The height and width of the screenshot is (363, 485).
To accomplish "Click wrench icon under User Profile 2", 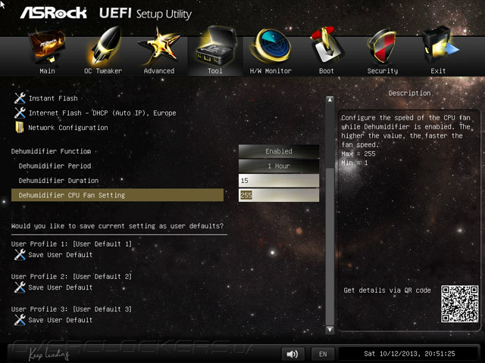I will [x=20, y=287].
